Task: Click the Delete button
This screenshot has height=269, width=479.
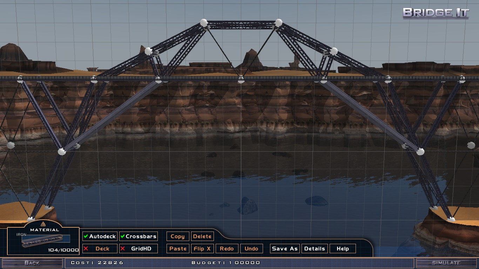Action: 202,236
